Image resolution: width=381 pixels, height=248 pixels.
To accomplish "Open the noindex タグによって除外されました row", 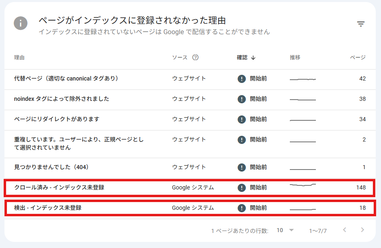I will (190, 100).
